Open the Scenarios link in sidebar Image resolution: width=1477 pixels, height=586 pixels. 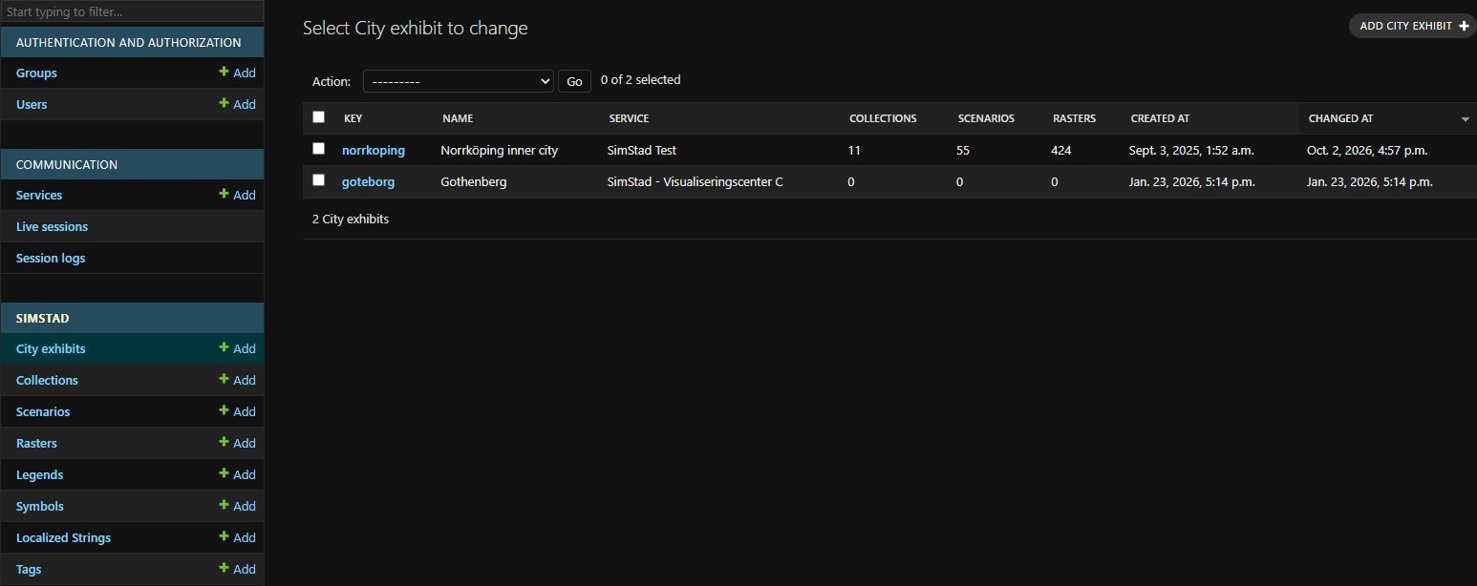point(43,412)
